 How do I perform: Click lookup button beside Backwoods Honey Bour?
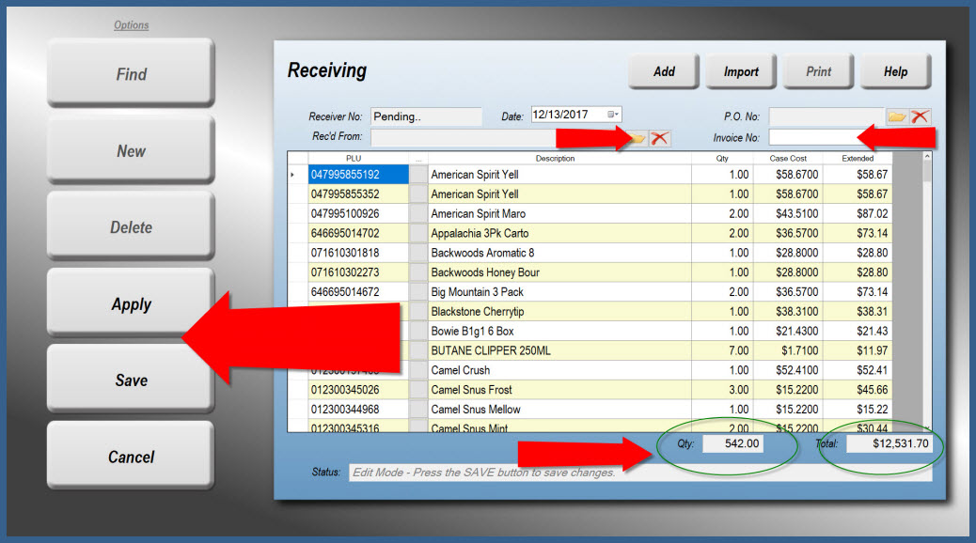(418, 272)
